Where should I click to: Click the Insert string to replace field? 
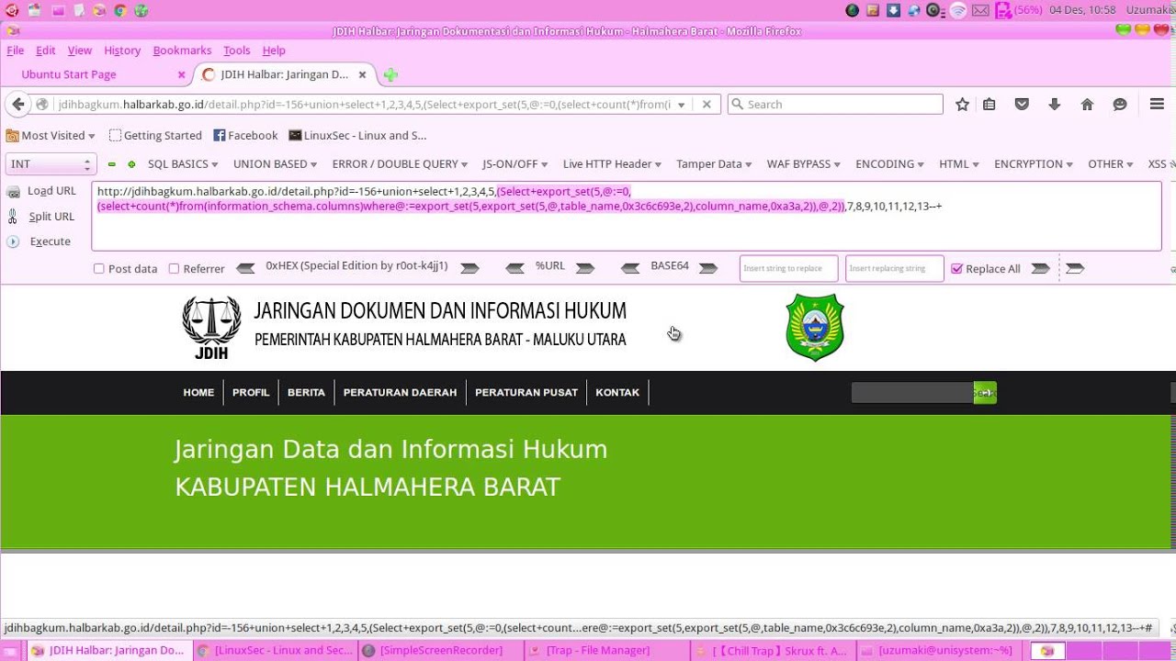tap(788, 269)
